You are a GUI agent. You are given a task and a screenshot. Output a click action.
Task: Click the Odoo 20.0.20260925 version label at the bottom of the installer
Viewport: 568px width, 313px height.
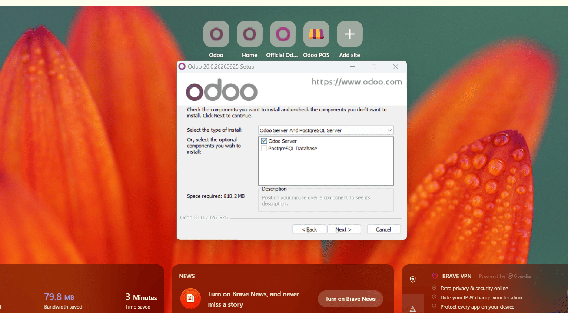click(x=204, y=217)
